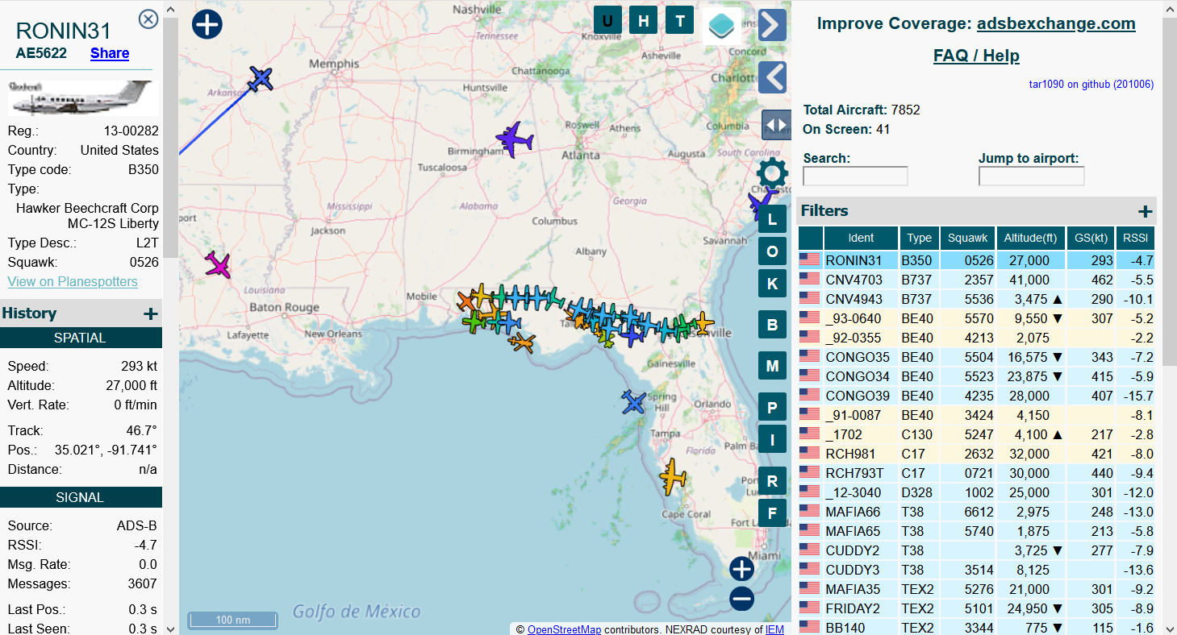Open the IEM attribution link

[774, 629]
